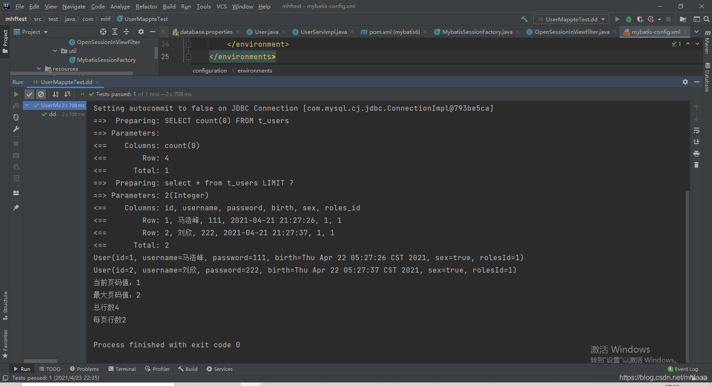Click up arrow icon beside console

696,107
